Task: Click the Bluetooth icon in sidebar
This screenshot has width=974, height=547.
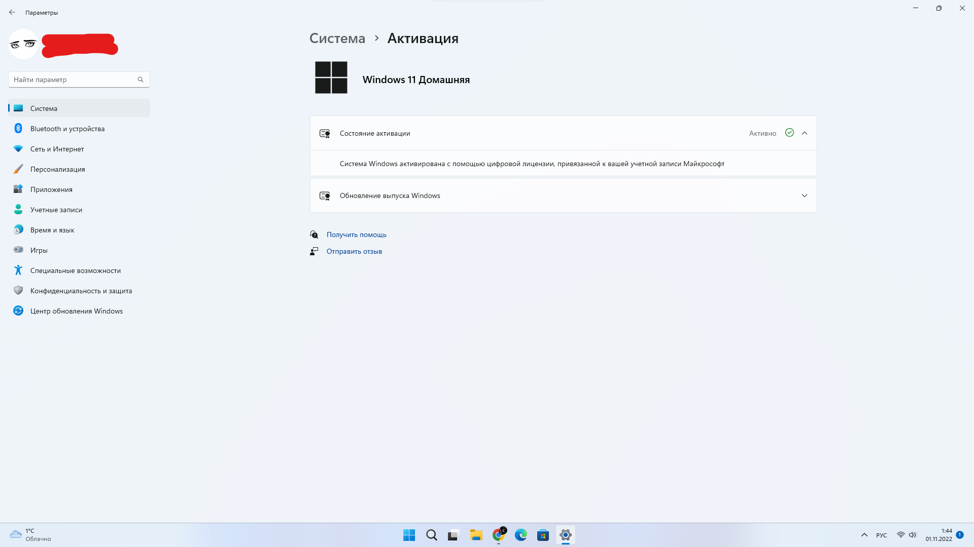Action: tap(18, 128)
